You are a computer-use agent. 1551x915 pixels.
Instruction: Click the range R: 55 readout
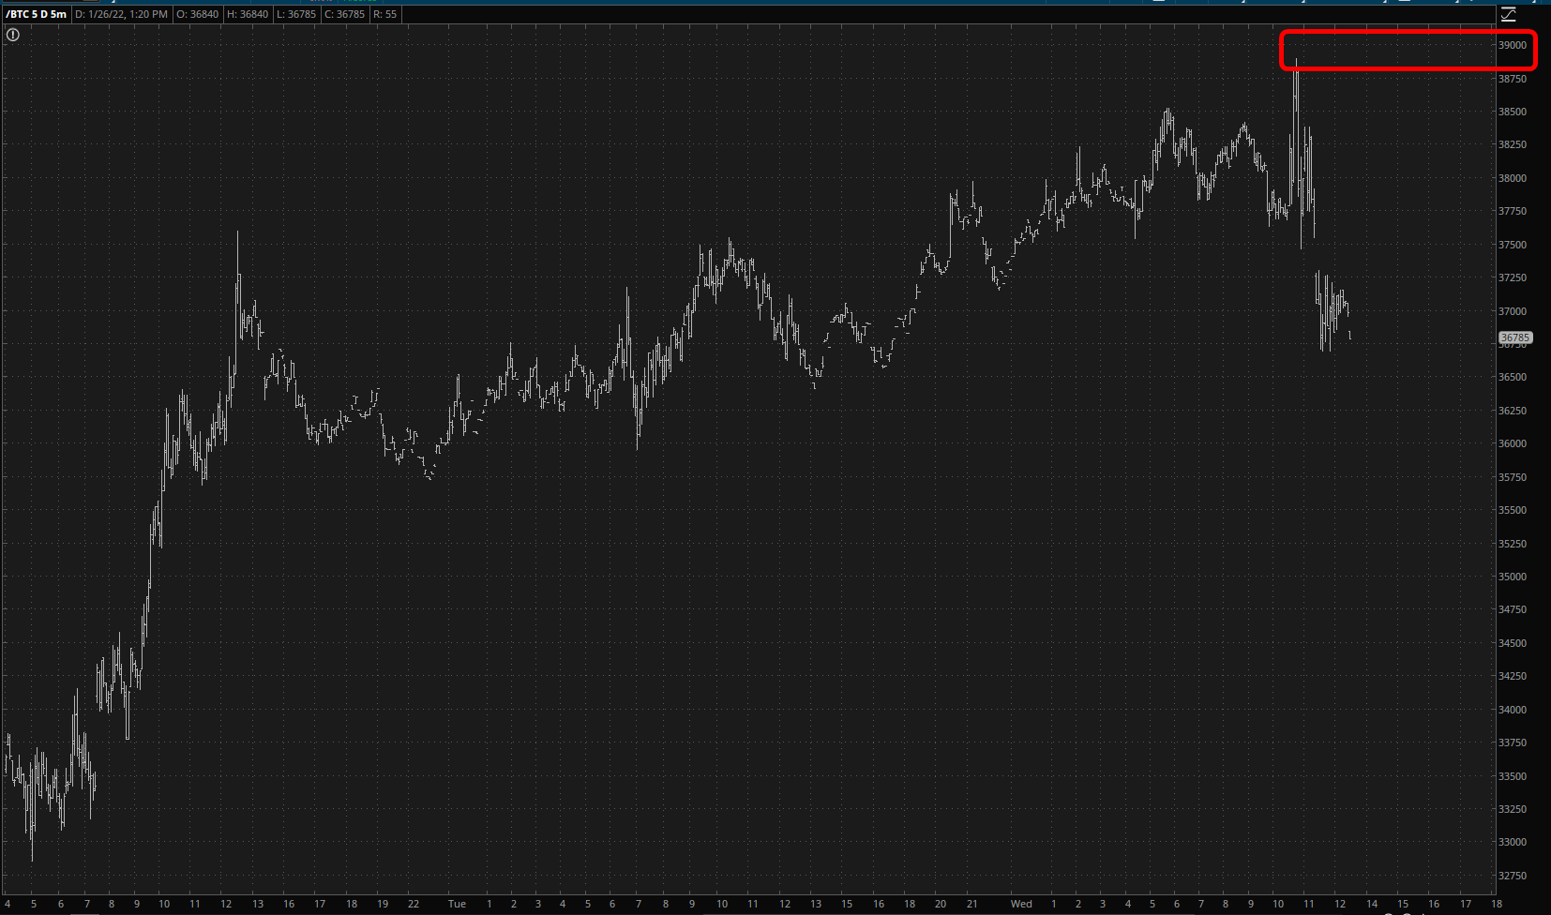tap(385, 14)
